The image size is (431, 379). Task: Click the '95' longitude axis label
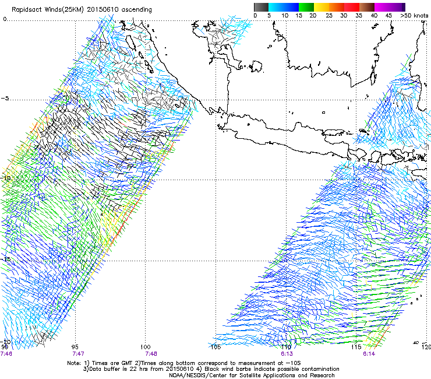(x=75, y=347)
